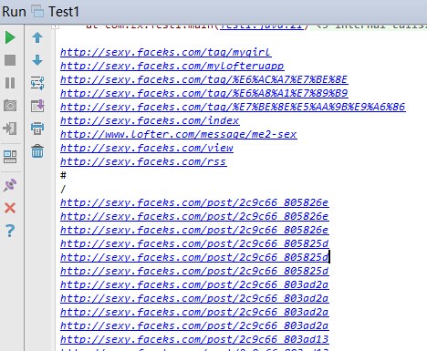Restore the tool window layout
The image size is (427, 351).
10,157
